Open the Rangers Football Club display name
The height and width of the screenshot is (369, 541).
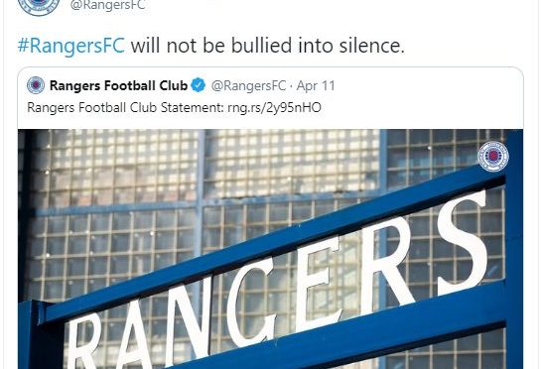118,85
